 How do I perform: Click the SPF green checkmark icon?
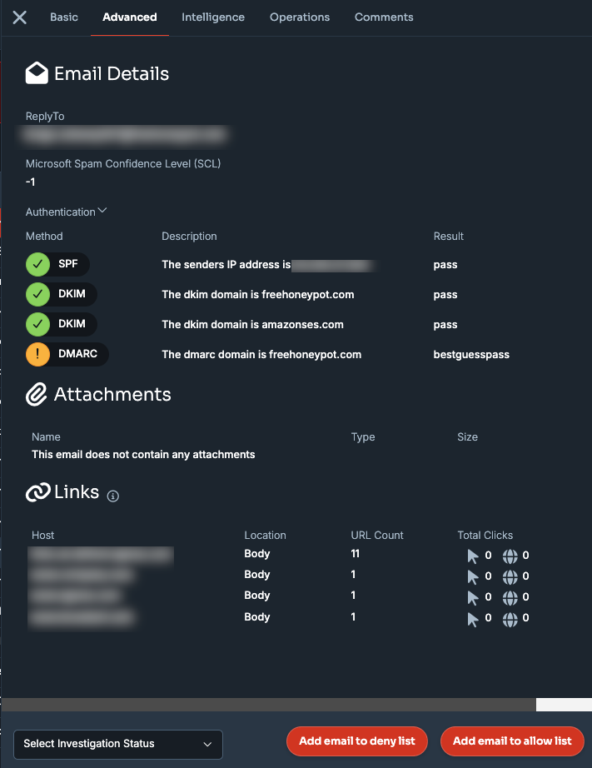pos(37,265)
